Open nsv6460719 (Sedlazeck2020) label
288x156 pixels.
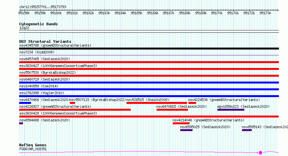(45, 79)
